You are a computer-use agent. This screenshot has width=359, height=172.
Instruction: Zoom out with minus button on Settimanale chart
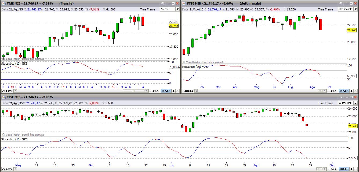(356, 91)
